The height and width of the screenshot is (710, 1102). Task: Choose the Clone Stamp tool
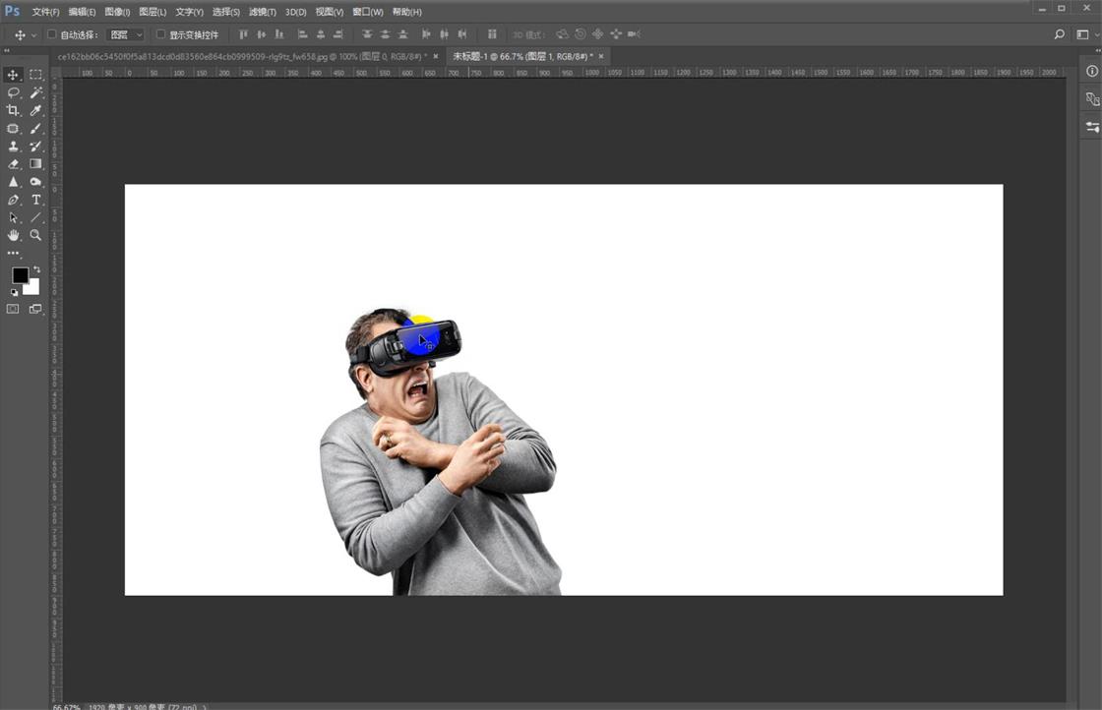[13, 147]
